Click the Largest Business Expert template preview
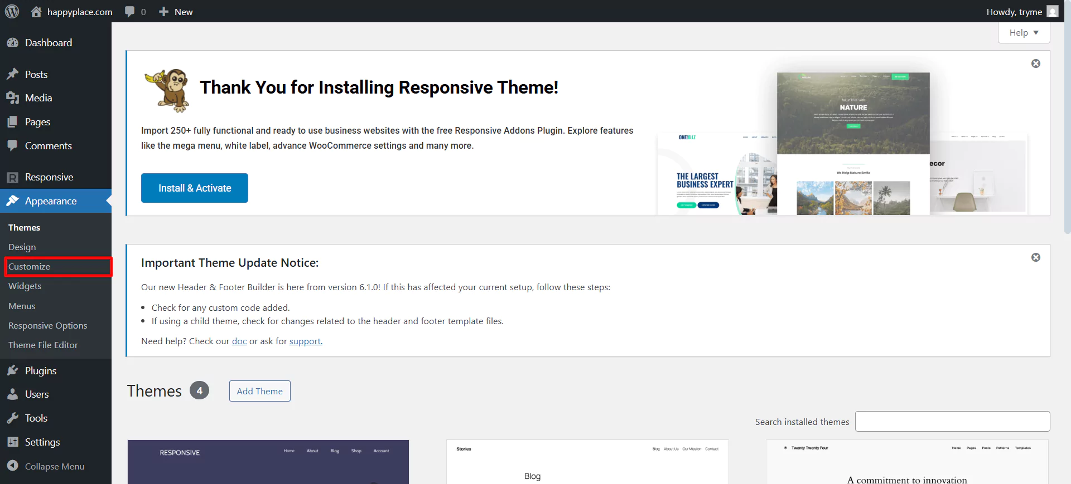Viewport: 1071px width, 484px height. point(717,174)
